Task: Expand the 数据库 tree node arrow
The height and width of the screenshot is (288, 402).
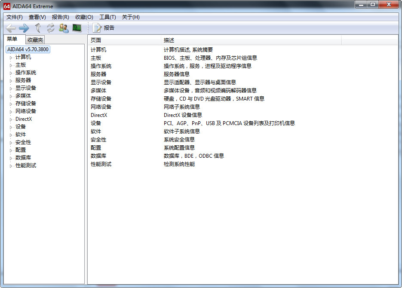Action: click(x=11, y=158)
